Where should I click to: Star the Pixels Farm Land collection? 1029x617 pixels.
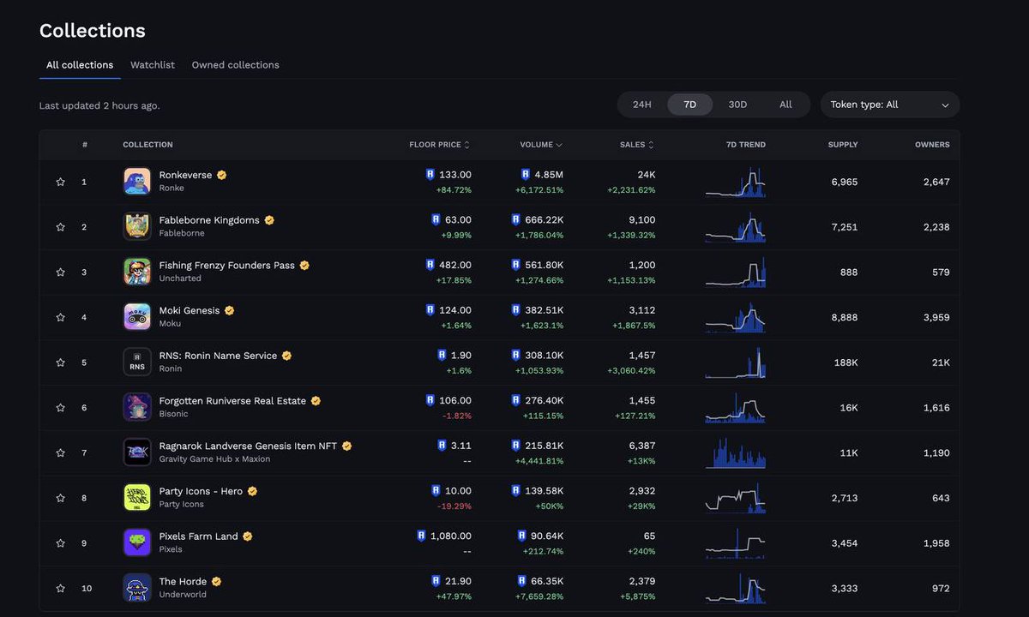pyautogui.click(x=61, y=543)
